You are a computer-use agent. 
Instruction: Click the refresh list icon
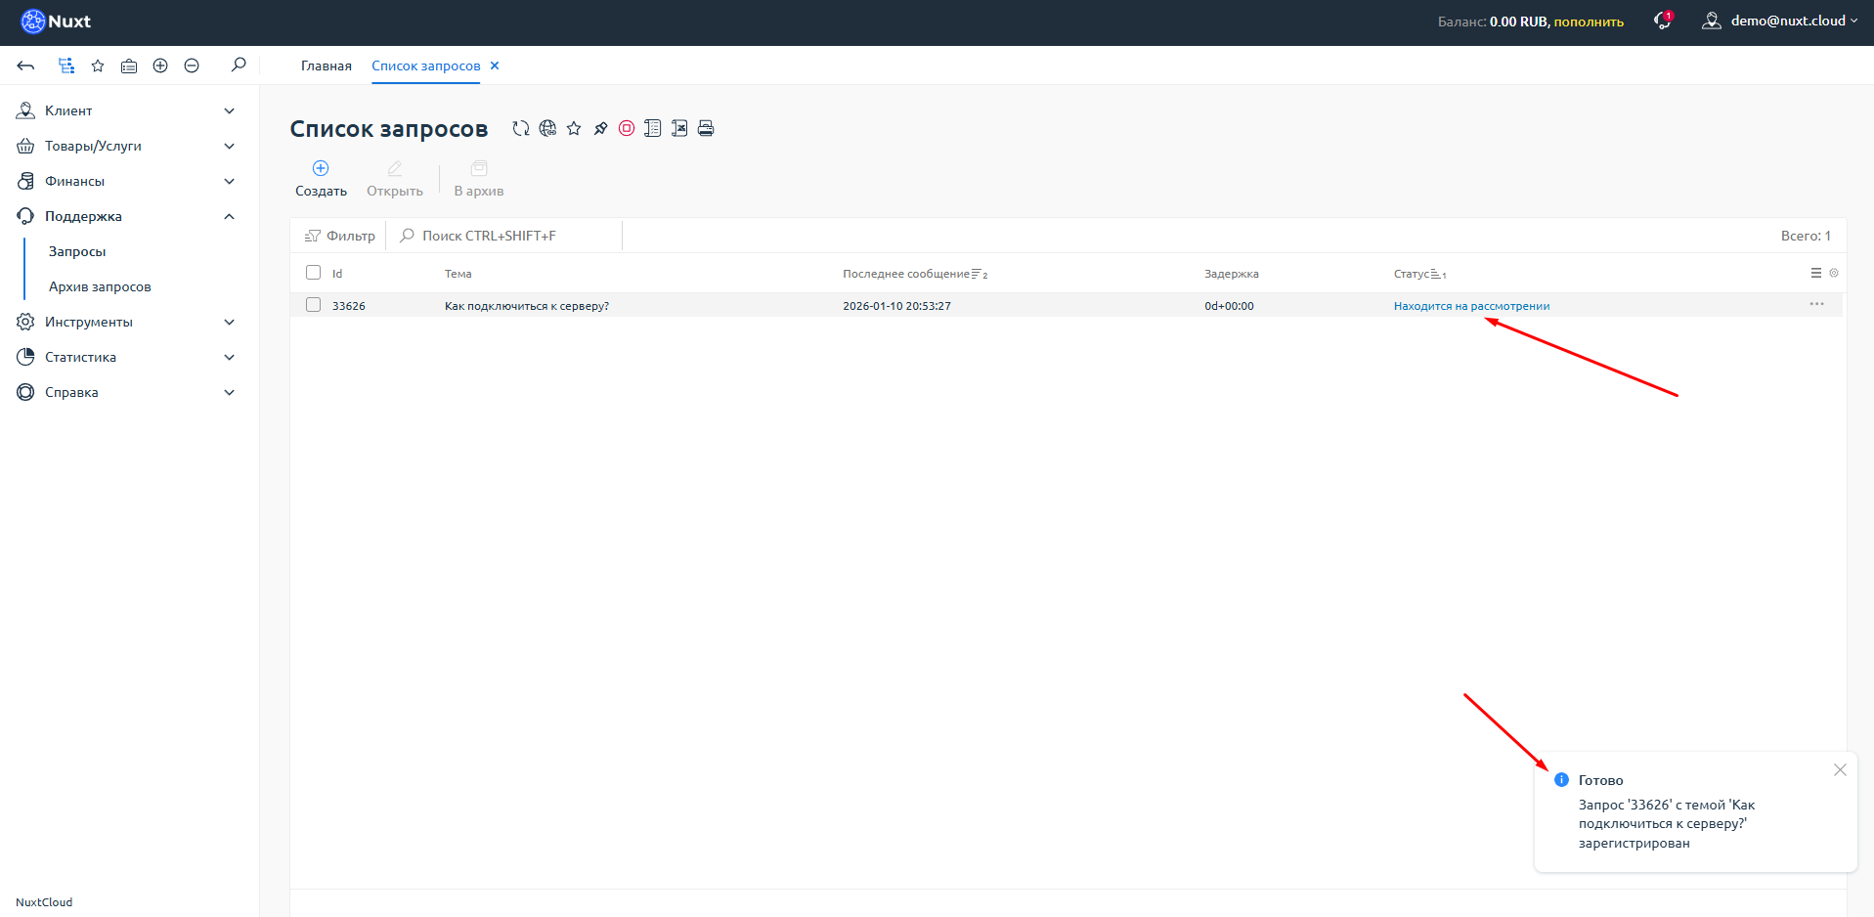521,128
